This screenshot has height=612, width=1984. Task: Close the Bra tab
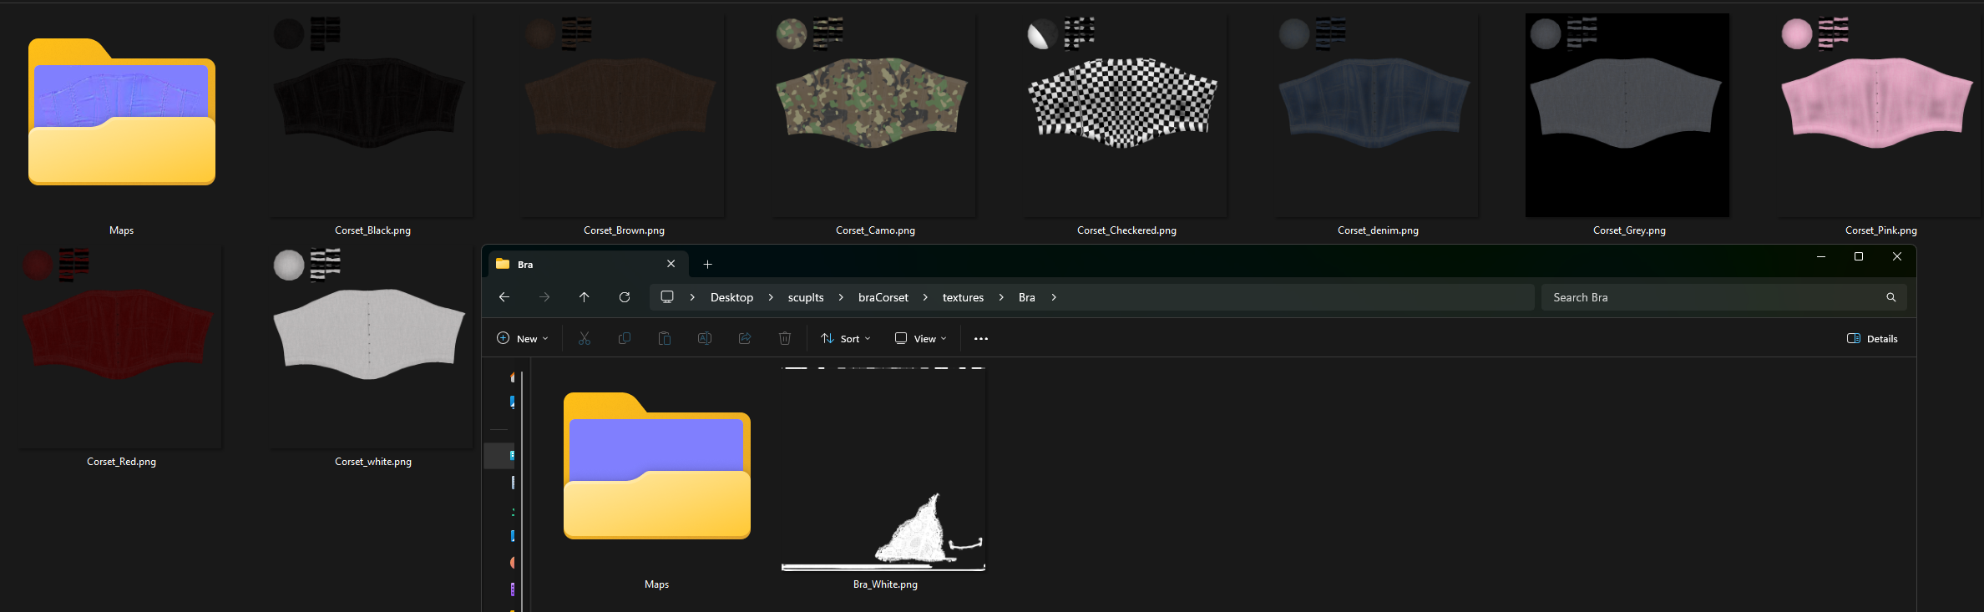coord(671,264)
